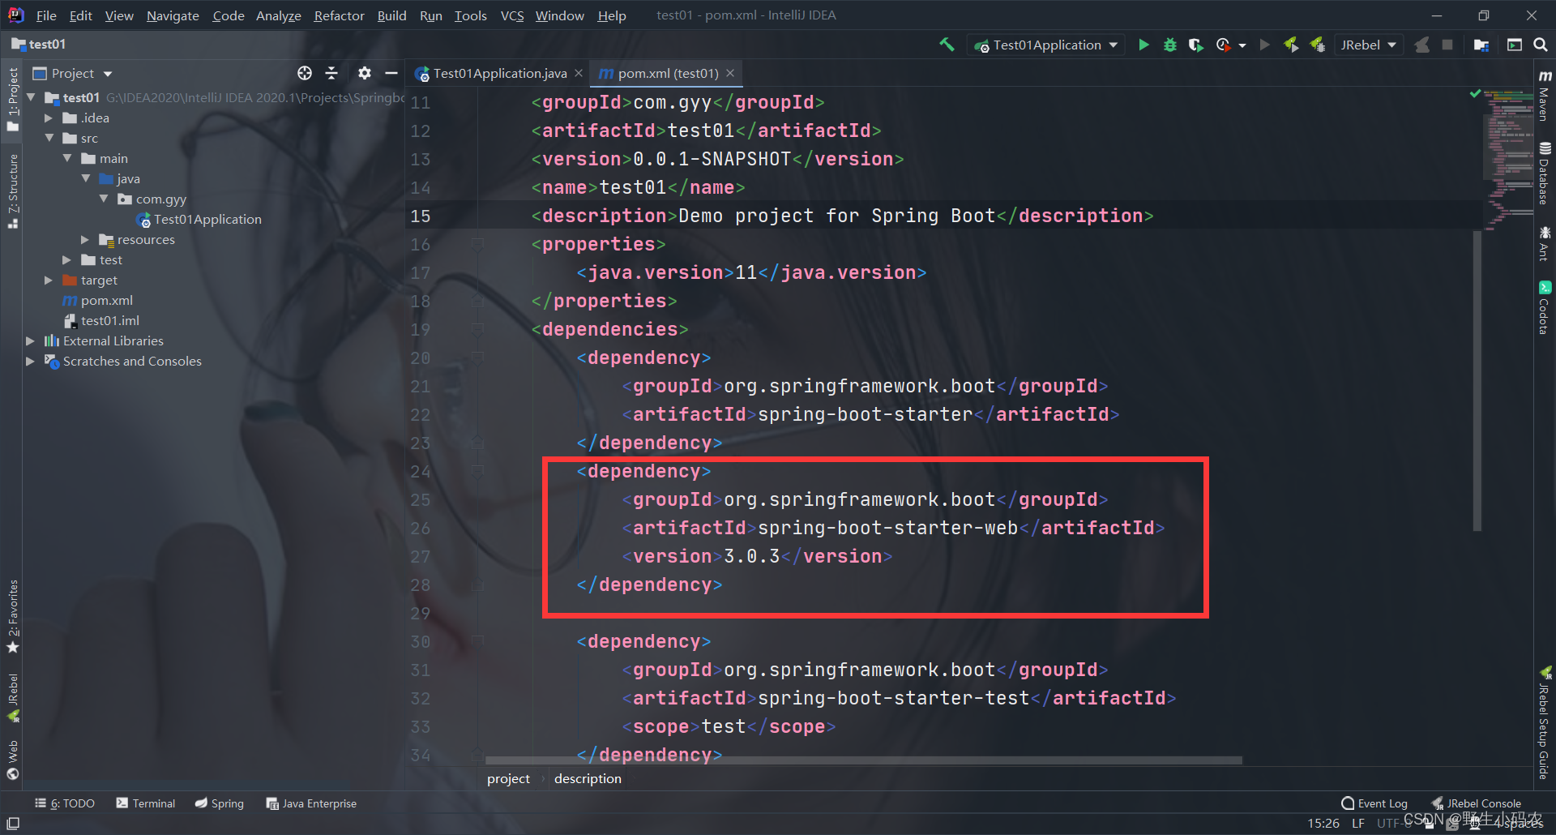Open the Terminal tool window

[x=146, y=803]
